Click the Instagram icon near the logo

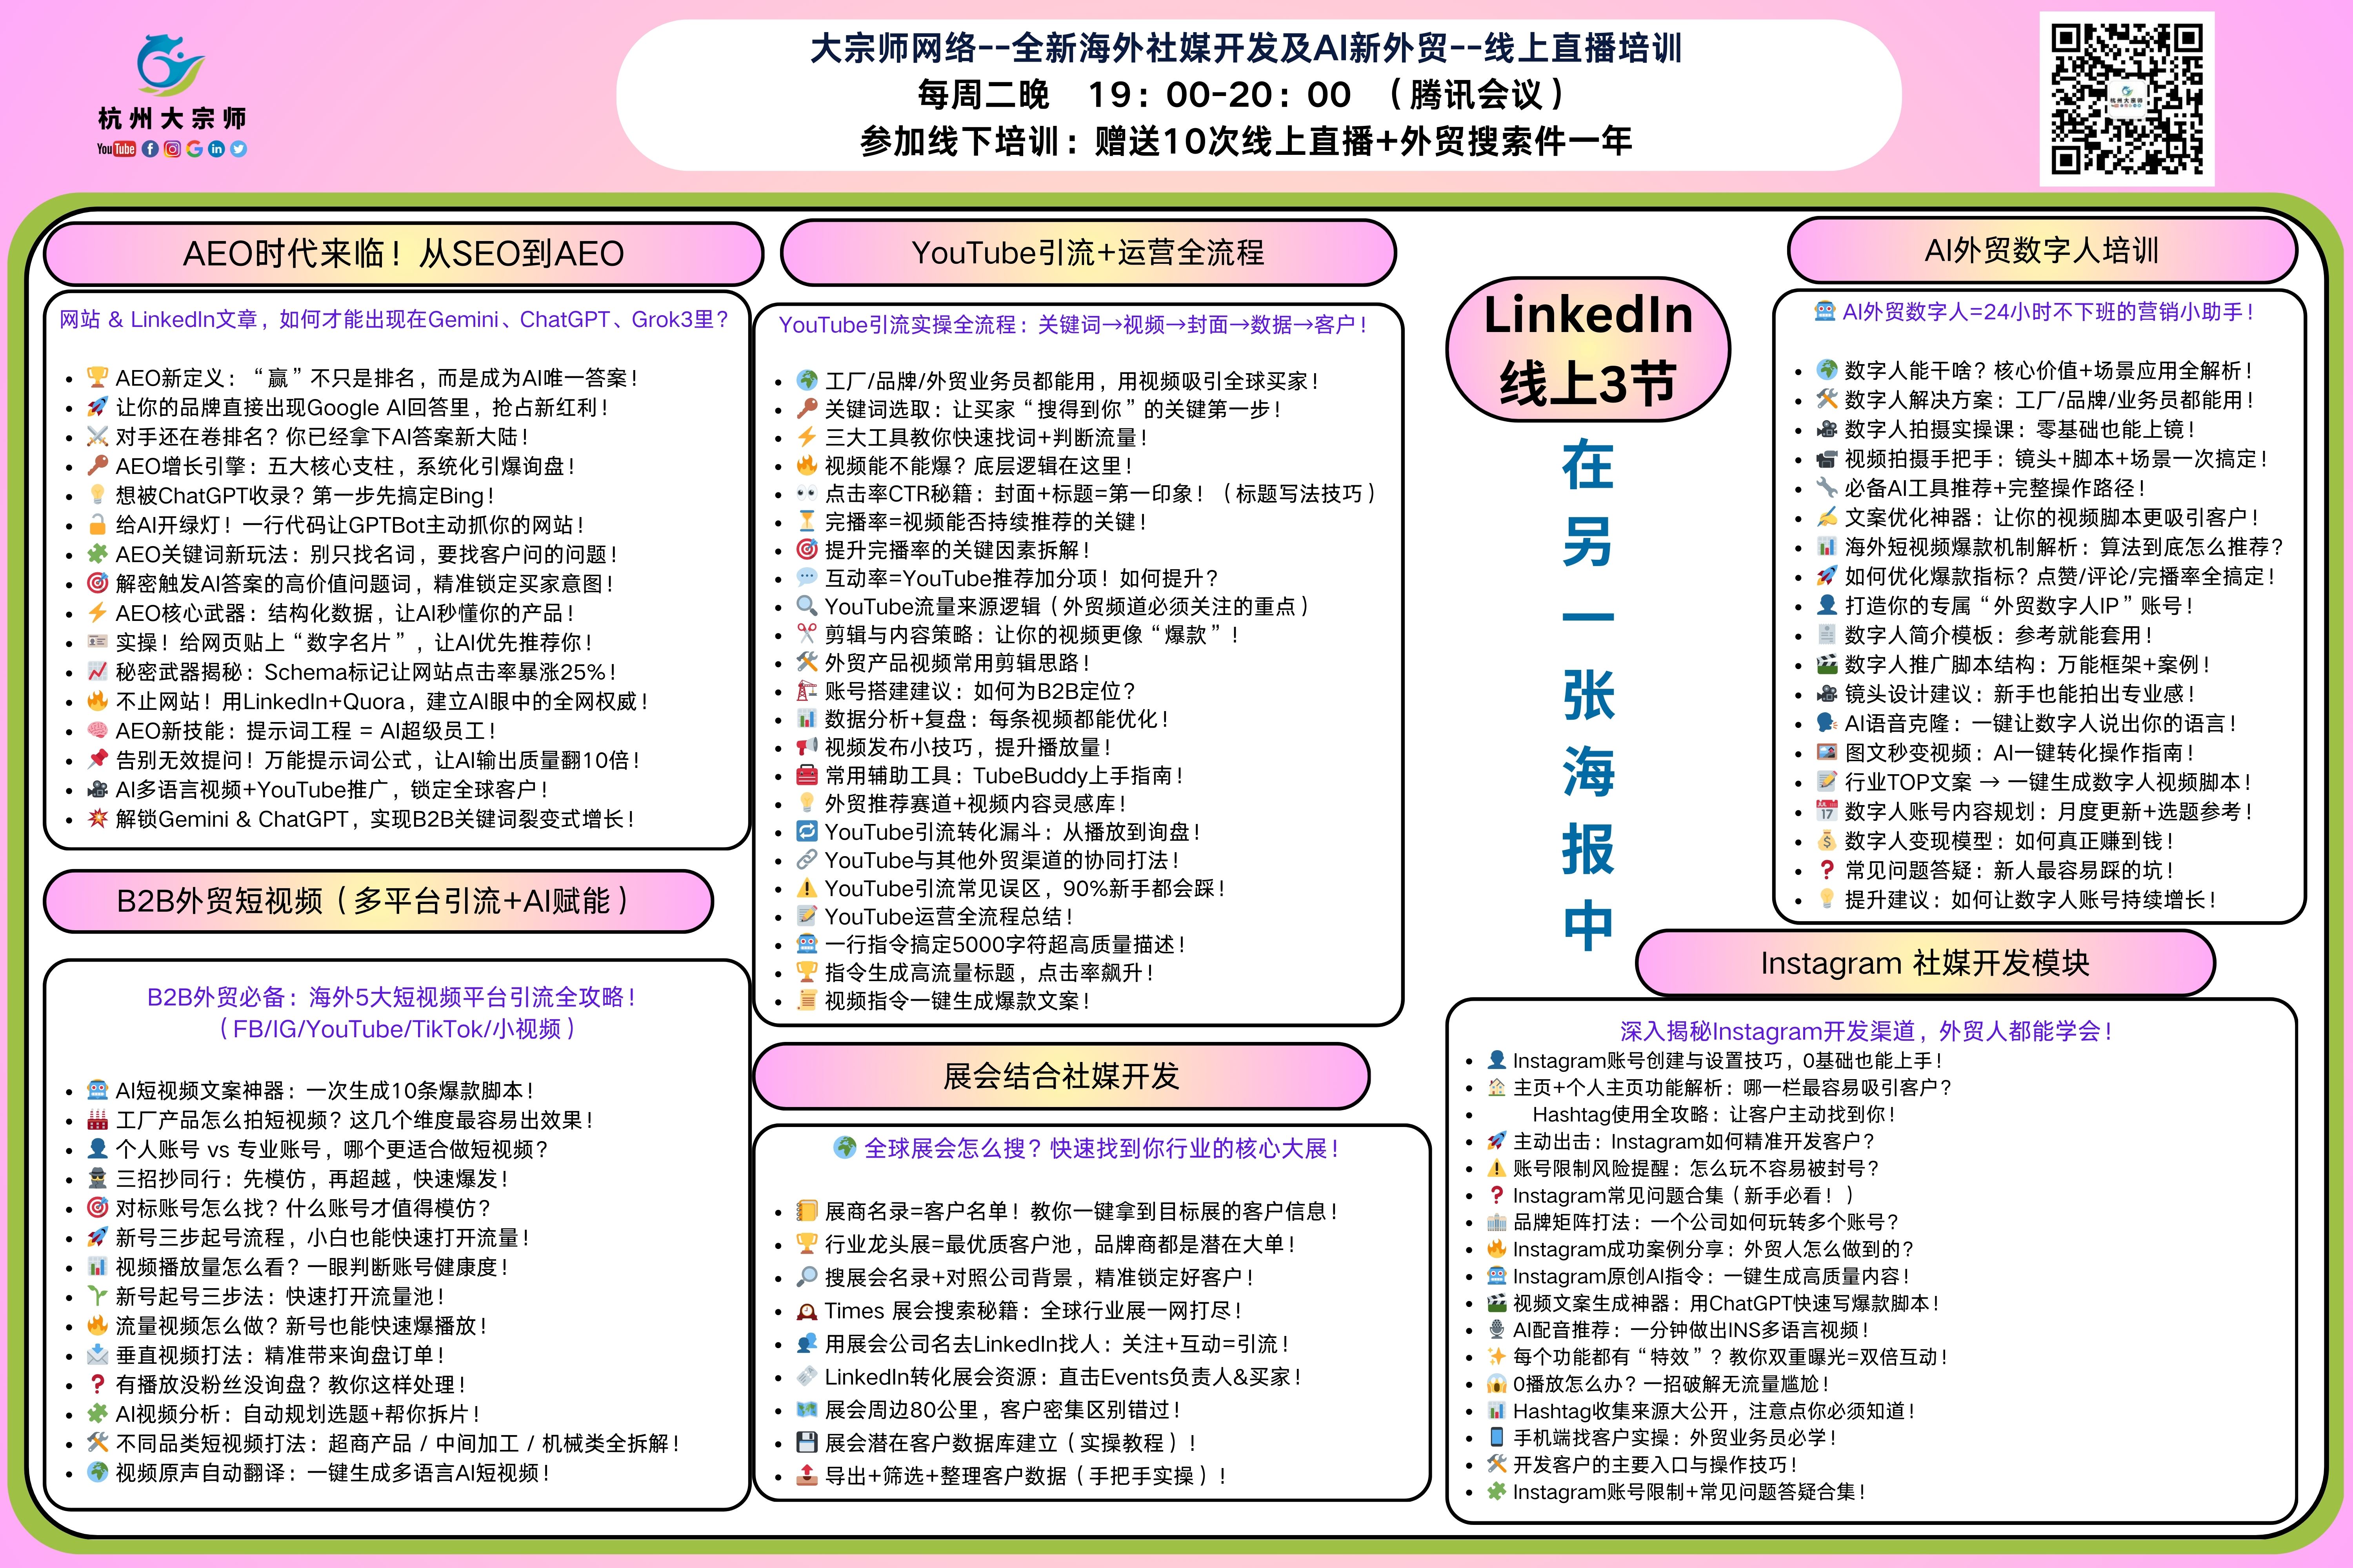coord(172,149)
